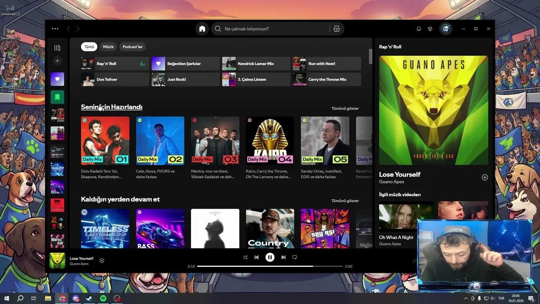Click Tümünü göster beside Kaldığın yerden devam et
The width and height of the screenshot is (540, 304).
pyautogui.click(x=345, y=201)
